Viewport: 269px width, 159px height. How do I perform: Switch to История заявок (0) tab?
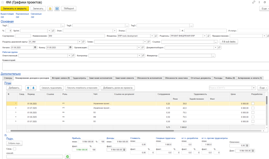pos(61,78)
